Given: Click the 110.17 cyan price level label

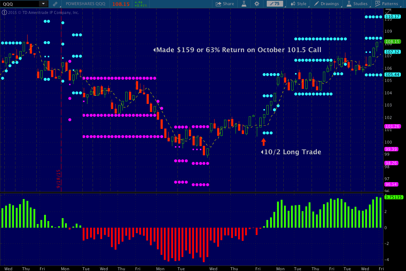Looking at the screenshot, I should (392, 17).
